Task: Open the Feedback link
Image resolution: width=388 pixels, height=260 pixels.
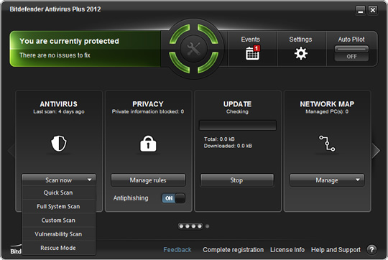Action: [177, 250]
